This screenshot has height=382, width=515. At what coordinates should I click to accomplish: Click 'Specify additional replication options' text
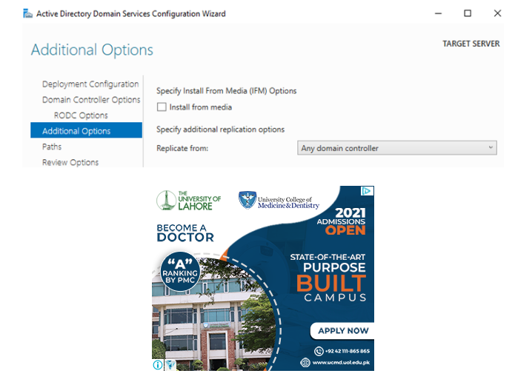(x=220, y=130)
